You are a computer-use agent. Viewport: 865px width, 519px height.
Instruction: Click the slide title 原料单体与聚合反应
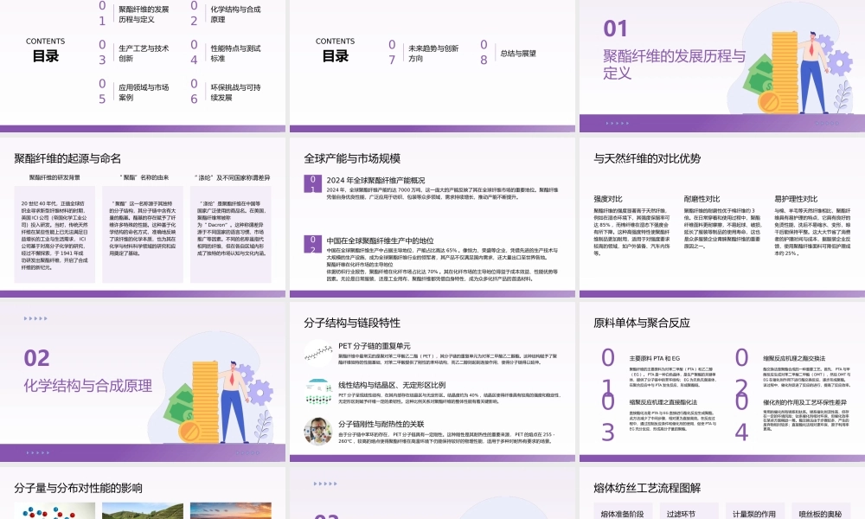(642, 324)
